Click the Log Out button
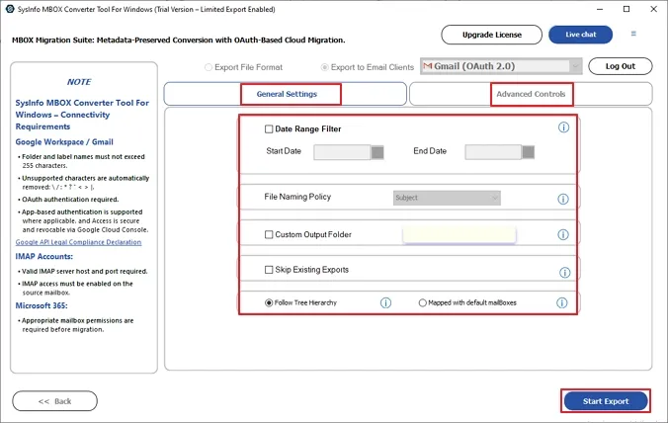The height and width of the screenshot is (423, 668). [621, 66]
